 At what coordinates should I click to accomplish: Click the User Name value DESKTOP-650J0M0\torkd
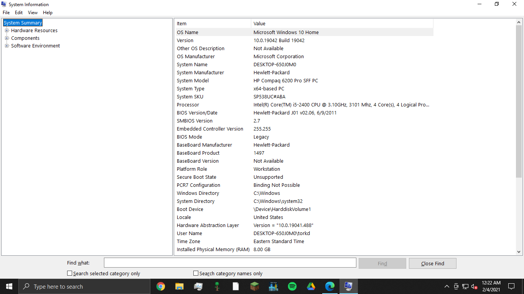[282, 234]
